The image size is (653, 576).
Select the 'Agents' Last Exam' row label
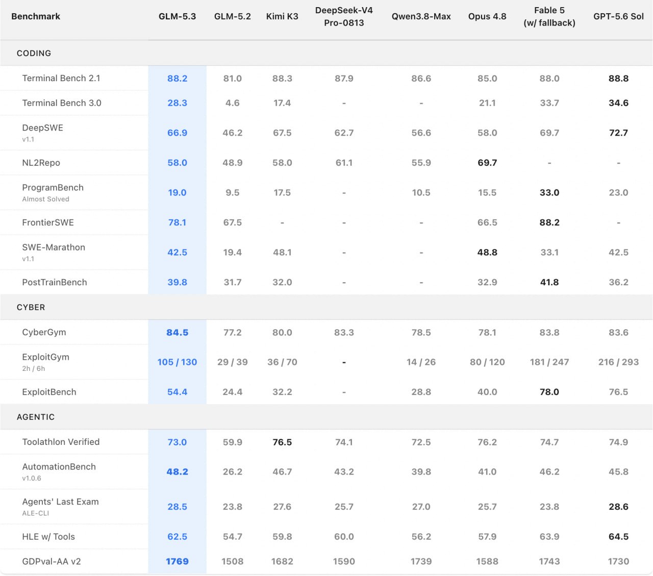[x=61, y=502]
